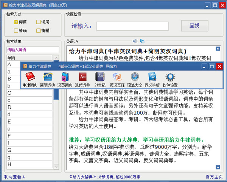Click the 查找 search button
Screen dimensions: 227x182
pyautogui.click(x=194, y=26)
